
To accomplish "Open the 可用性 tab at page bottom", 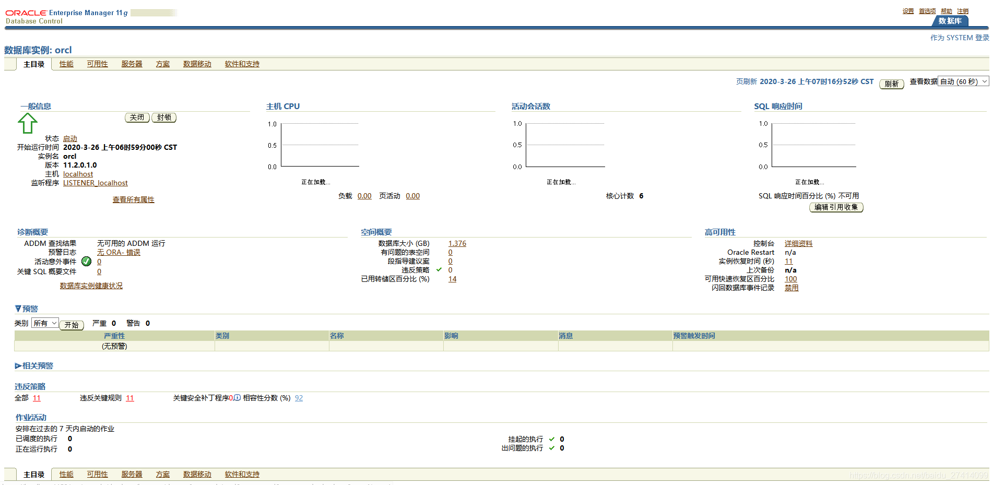I will pos(97,475).
